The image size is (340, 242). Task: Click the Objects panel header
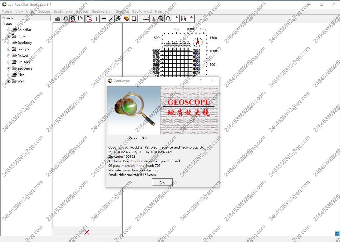(x=25, y=18)
